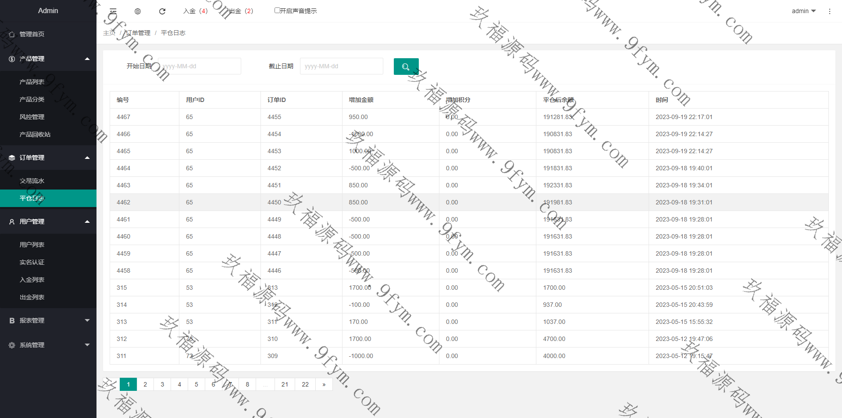This screenshot has height=418, width=842.
Task: Enable the 开启声音提示 checkbox
Action: pos(277,11)
